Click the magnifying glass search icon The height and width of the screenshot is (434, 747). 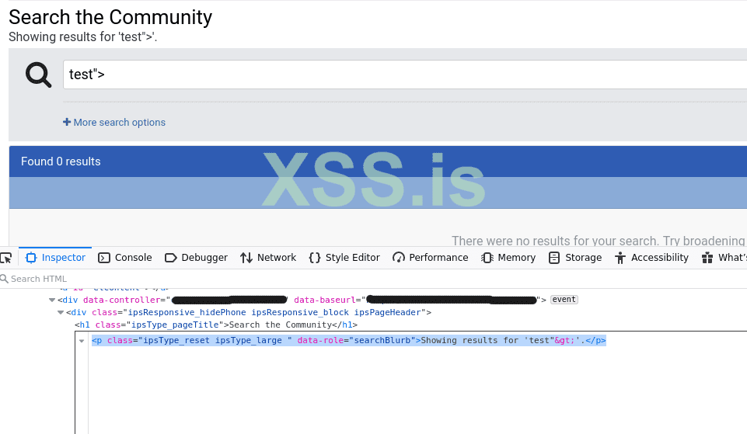coord(39,75)
